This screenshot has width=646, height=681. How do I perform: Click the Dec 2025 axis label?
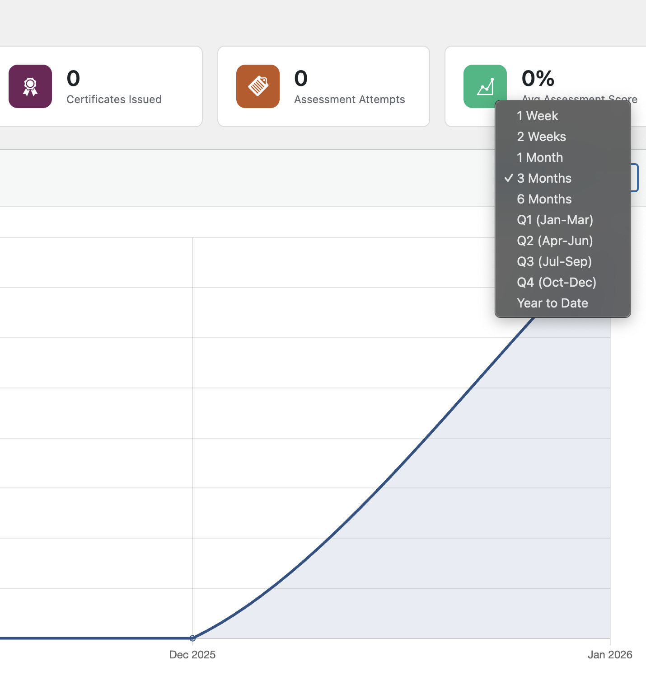[192, 655]
